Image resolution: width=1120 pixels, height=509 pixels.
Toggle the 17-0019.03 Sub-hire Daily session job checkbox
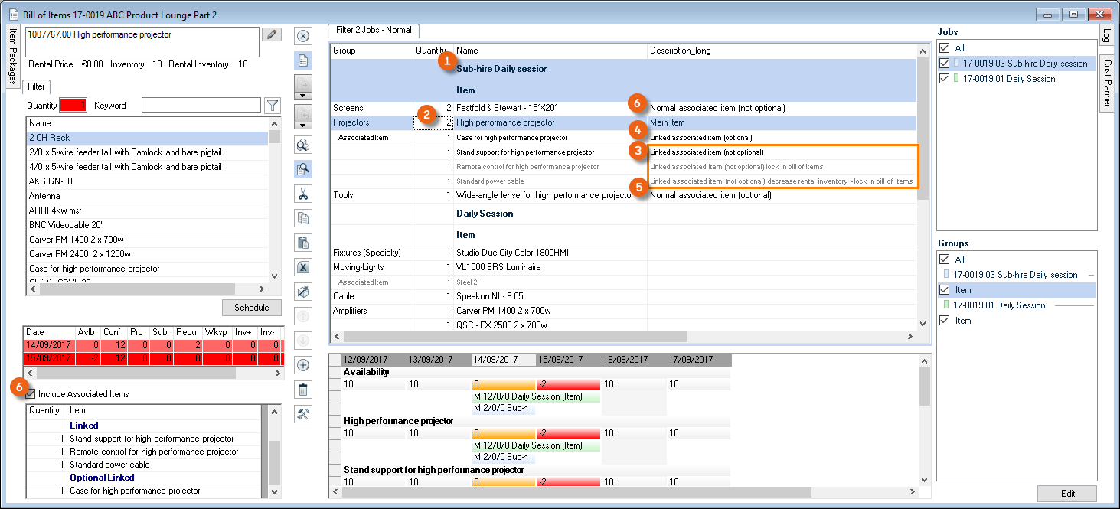tap(945, 64)
